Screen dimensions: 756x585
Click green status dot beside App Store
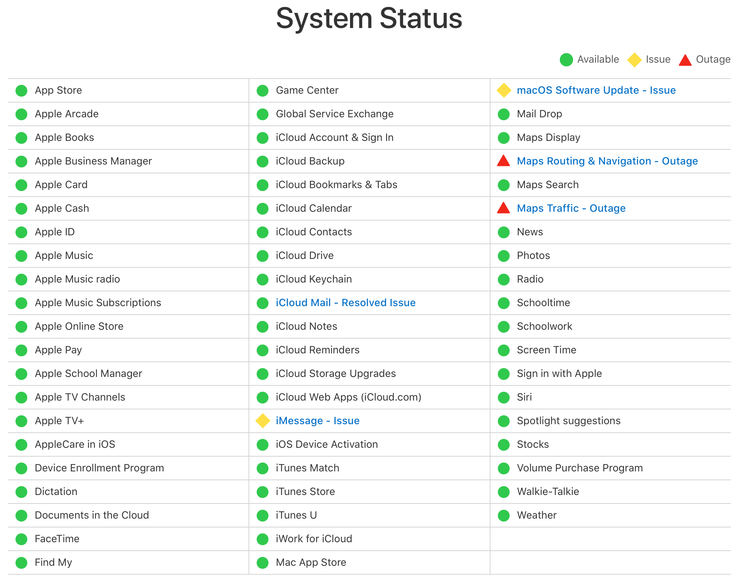click(21, 91)
